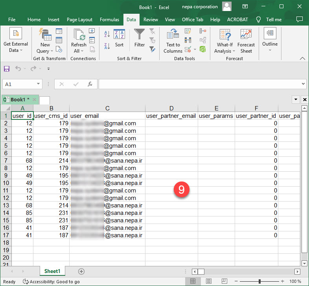This screenshot has height=286, width=309.
Task: Click the New Query button
Action: (45, 40)
